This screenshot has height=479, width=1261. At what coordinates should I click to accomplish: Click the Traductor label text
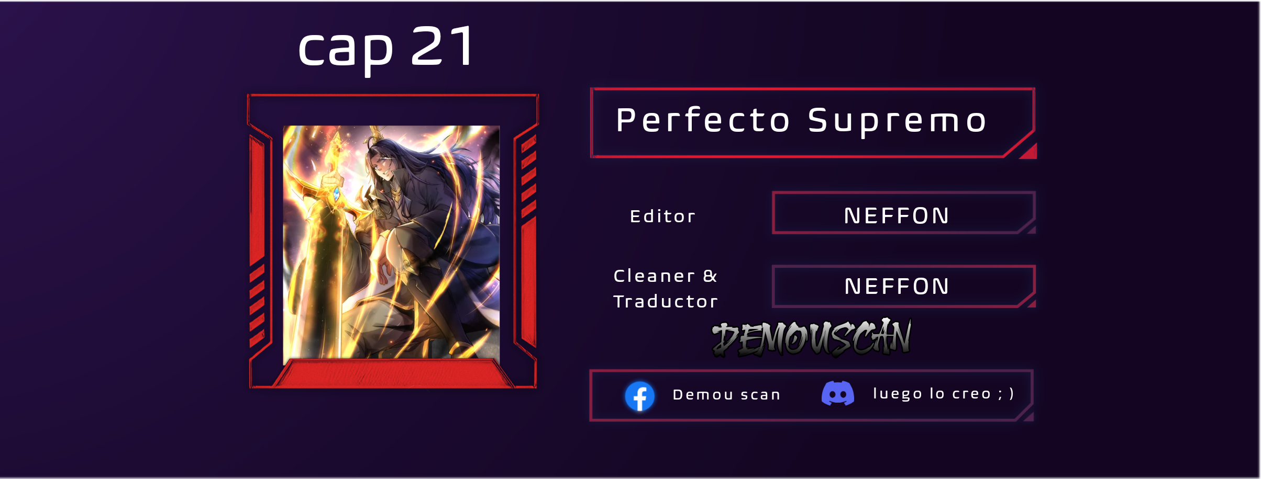(666, 301)
